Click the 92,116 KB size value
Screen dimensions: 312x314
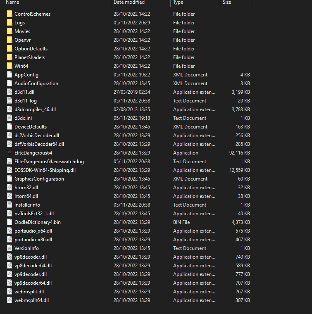click(240, 153)
